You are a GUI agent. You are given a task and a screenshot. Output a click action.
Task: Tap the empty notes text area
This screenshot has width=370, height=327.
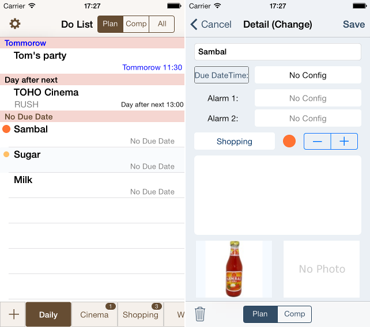pyautogui.click(x=278, y=195)
